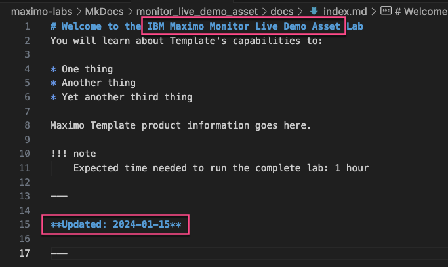Viewport: 448px width, 267px height.
Task: Open the monitor_live_demo_asset breadcrumb folder
Action: [x=197, y=12]
